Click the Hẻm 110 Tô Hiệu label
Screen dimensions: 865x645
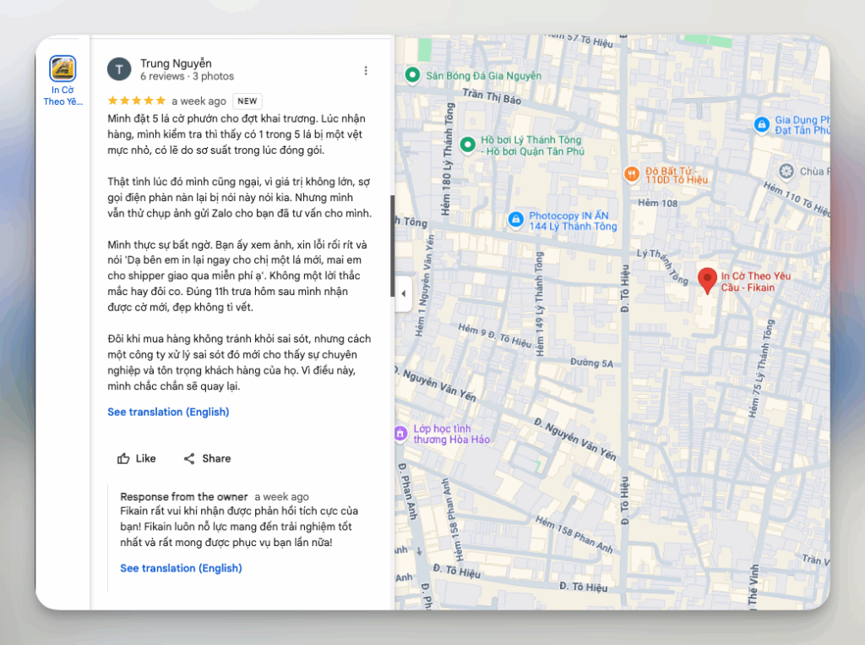pyautogui.click(x=797, y=200)
